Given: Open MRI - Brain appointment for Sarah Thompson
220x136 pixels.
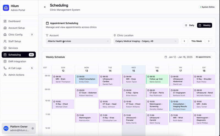Looking at the screenshot, I should click(63, 79).
